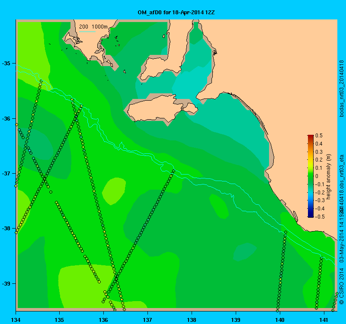
Task: Click the '0.5' color bar label
Action: point(319,136)
